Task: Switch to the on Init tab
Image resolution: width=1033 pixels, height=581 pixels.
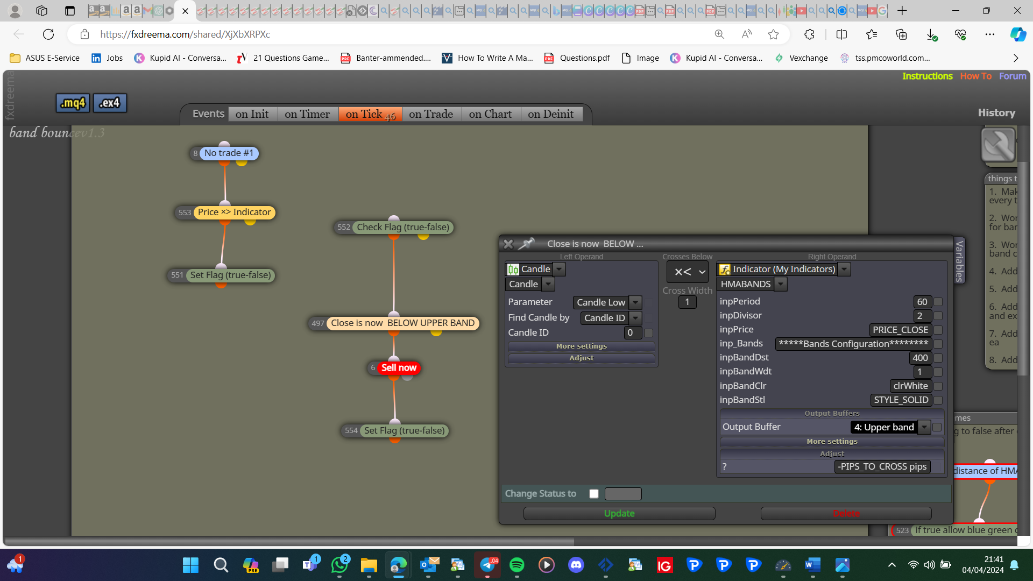Action: [252, 114]
